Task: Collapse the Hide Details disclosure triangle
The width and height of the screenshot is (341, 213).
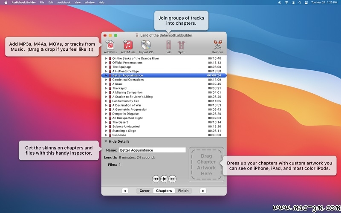Action: [x=106, y=141]
